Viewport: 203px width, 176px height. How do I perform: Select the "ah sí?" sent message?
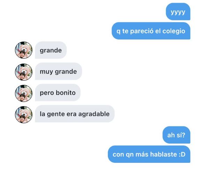click(176, 135)
